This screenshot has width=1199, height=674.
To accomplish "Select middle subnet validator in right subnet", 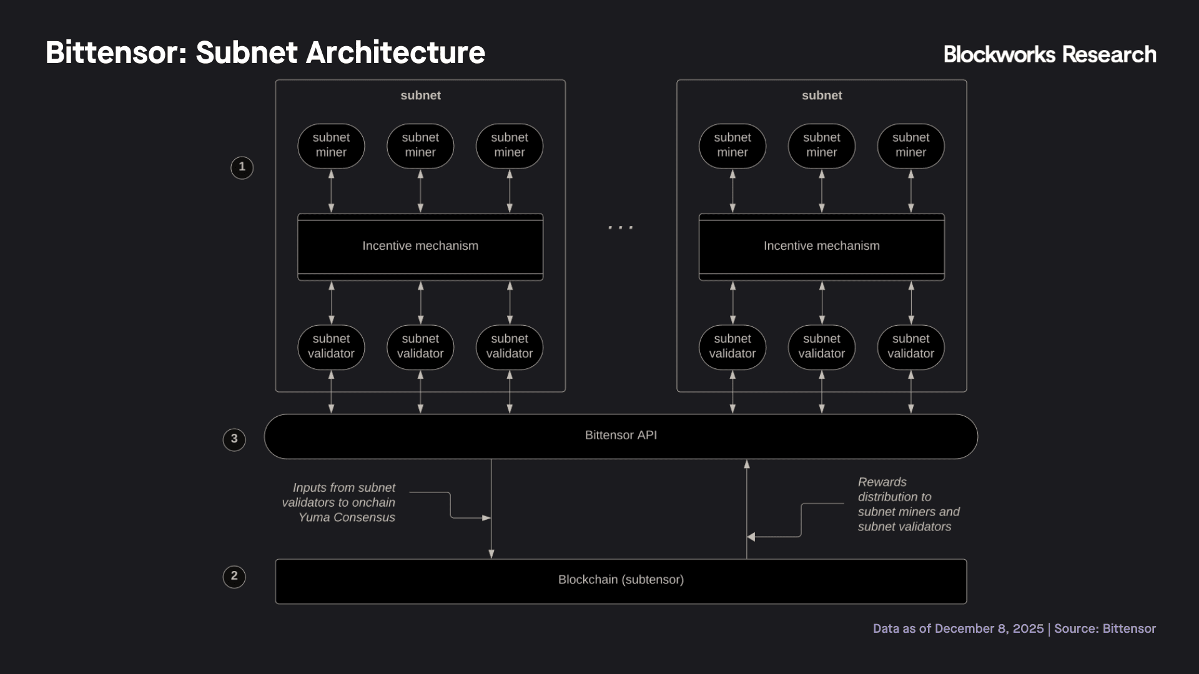I will point(822,347).
